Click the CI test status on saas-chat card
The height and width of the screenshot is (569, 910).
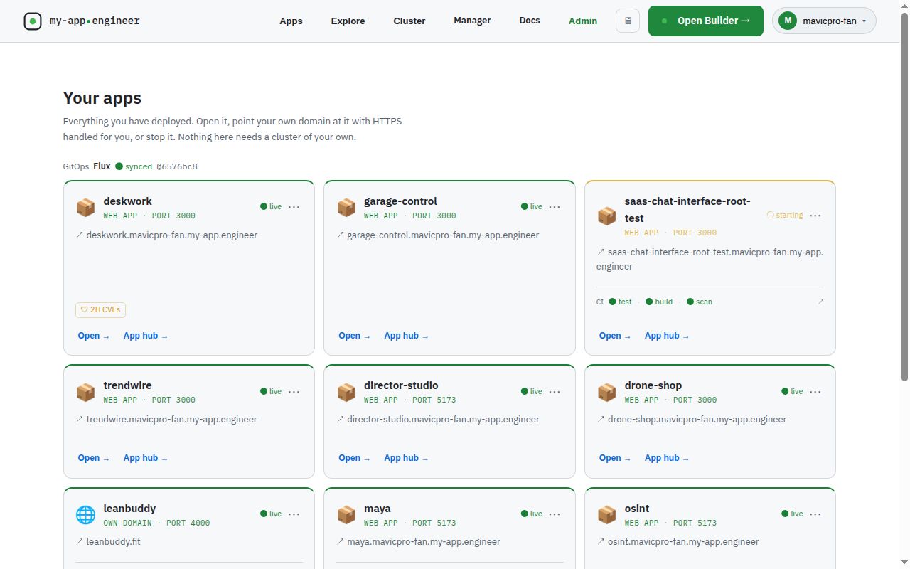[x=621, y=302]
